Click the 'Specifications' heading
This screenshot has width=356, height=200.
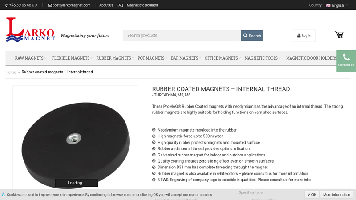(251, 192)
